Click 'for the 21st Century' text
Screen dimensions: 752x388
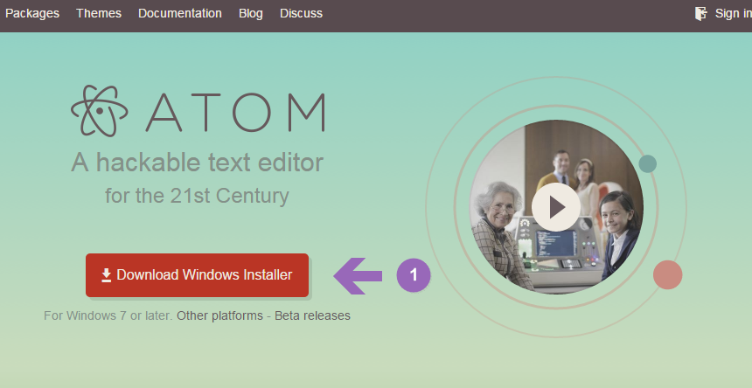(x=197, y=196)
